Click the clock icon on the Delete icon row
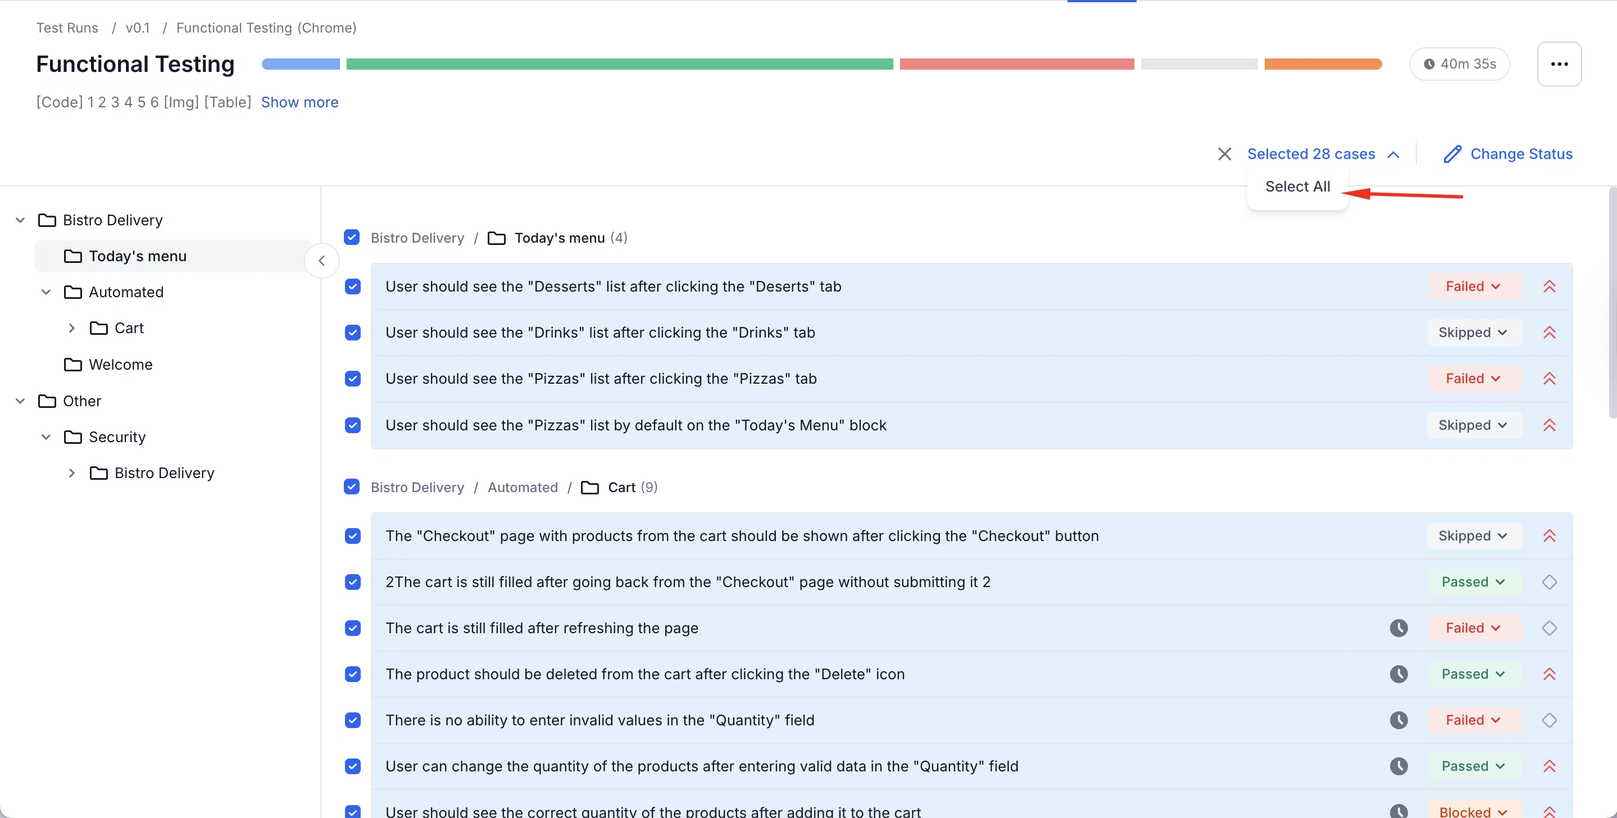The height and width of the screenshot is (818, 1617). (x=1398, y=674)
